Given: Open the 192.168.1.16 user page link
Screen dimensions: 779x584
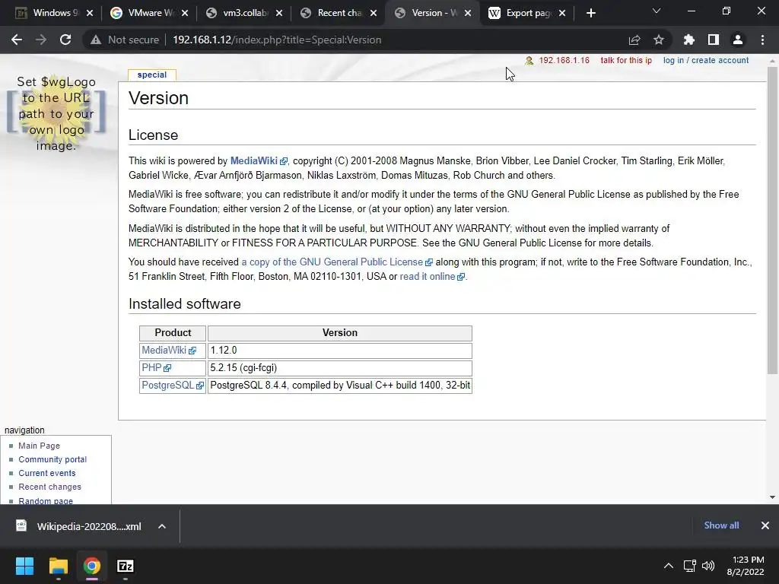Looking at the screenshot, I should (564, 60).
